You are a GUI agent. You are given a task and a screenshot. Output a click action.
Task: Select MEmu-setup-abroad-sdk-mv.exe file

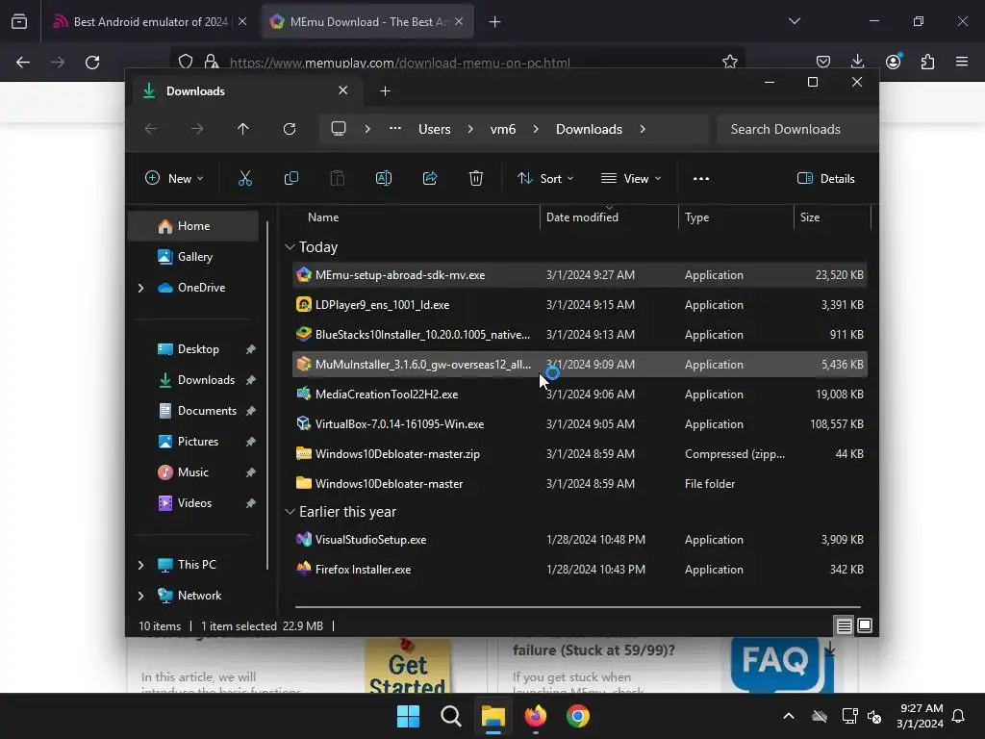coord(579,275)
